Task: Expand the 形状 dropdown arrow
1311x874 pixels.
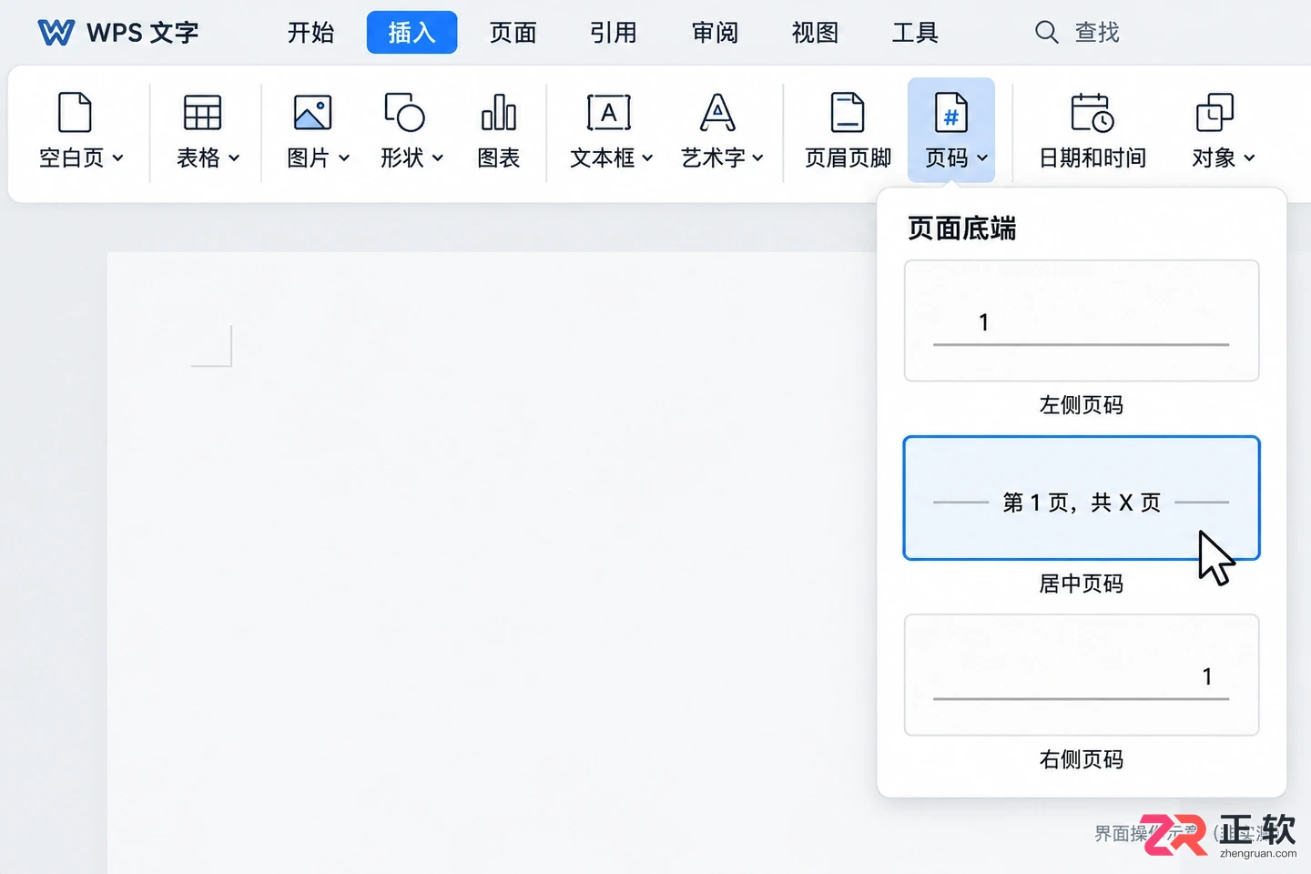Action: pos(438,158)
